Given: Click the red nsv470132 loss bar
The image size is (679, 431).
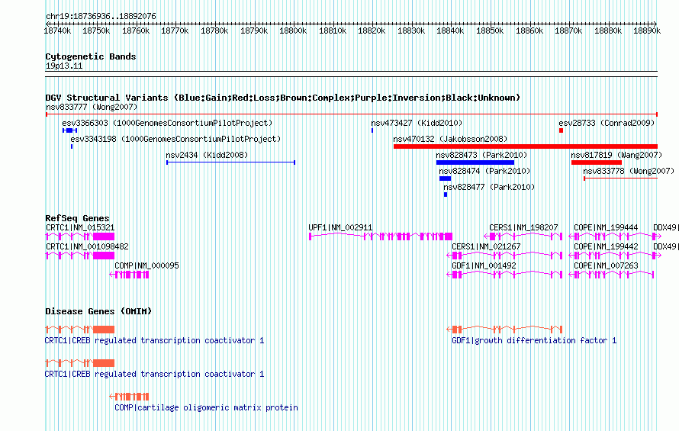Looking at the screenshot, I should click(526, 146).
